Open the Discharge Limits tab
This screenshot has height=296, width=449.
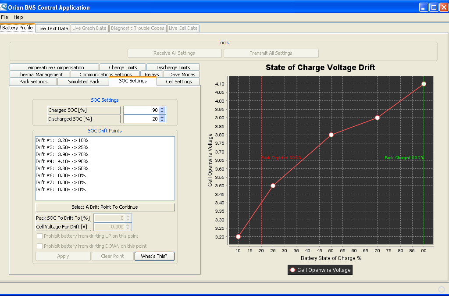click(x=173, y=67)
